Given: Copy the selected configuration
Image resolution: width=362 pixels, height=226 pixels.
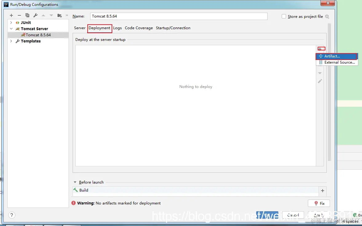Looking at the screenshot, I should 27,15.
